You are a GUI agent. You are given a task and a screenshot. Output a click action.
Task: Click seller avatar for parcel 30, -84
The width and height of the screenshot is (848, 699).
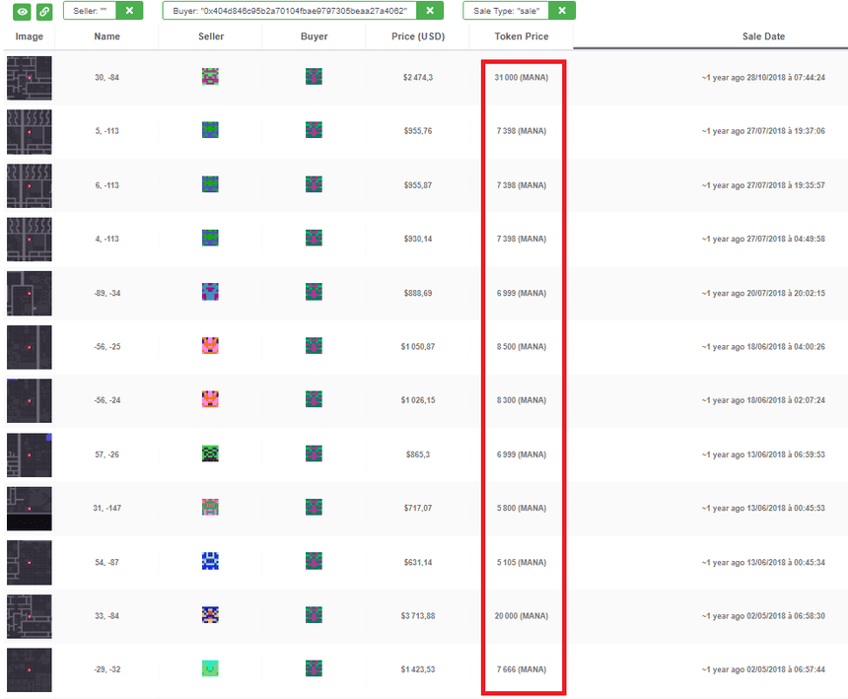click(210, 76)
